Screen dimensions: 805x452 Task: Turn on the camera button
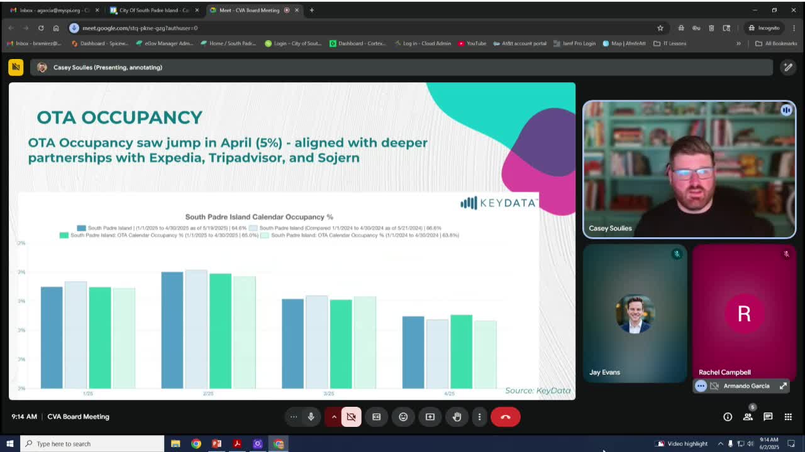coord(351,417)
